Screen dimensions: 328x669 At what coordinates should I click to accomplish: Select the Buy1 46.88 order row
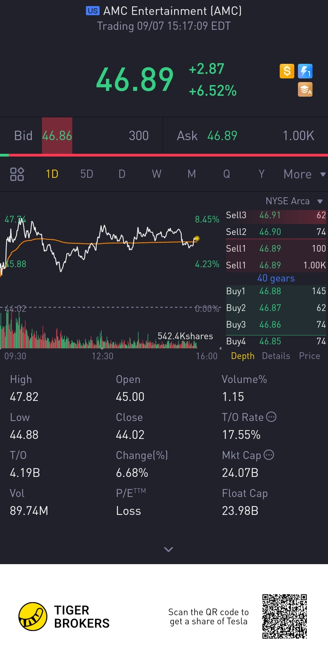[276, 291]
